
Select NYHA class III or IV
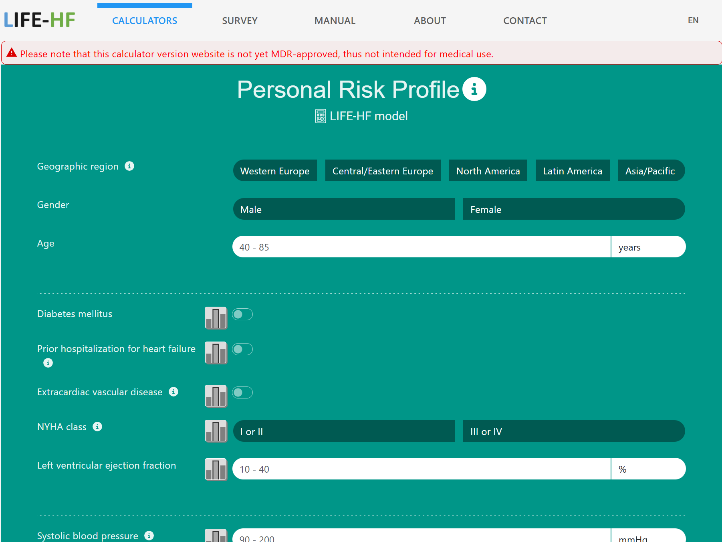[x=573, y=431]
